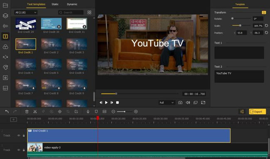The height and width of the screenshot is (159, 270).
Task: Select the End Credit 29 template
Action: click(26, 24)
